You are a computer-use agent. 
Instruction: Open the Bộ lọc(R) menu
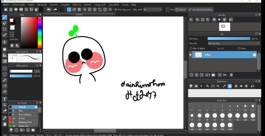[x=42, y=5]
